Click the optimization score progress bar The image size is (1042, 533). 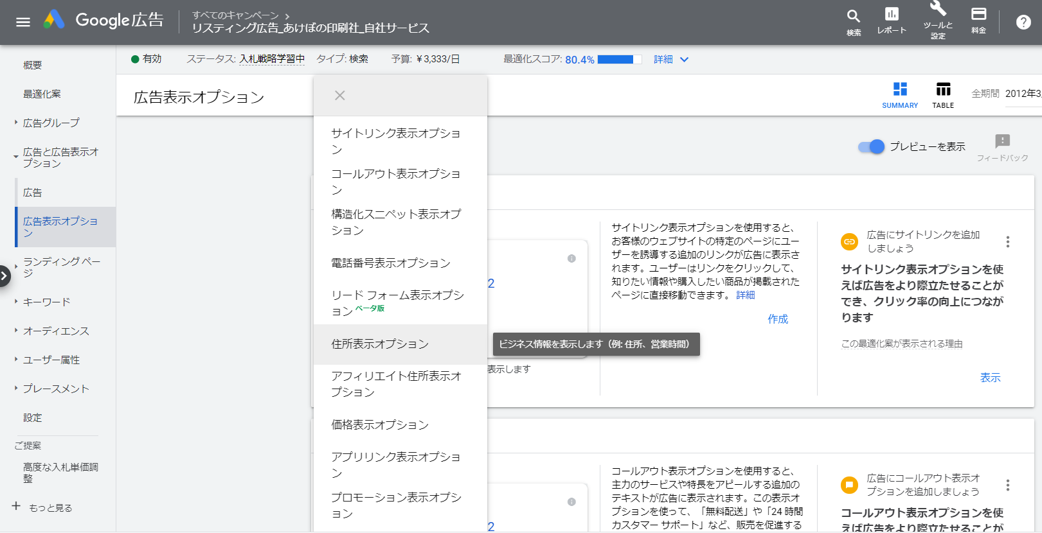[x=619, y=60]
